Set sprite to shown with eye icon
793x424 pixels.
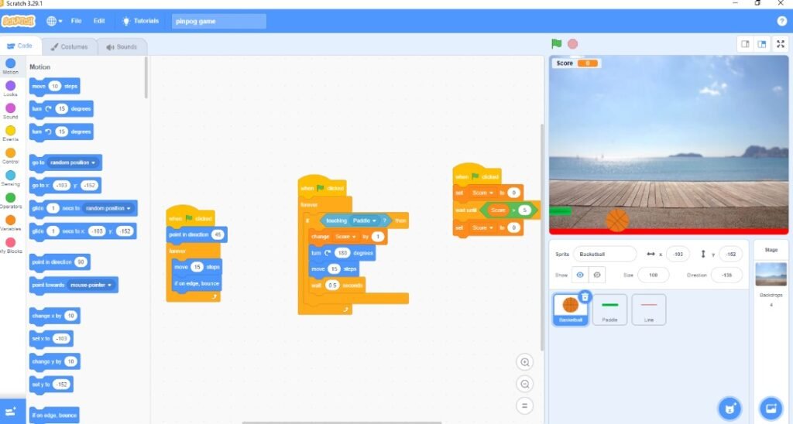click(580, 275)
